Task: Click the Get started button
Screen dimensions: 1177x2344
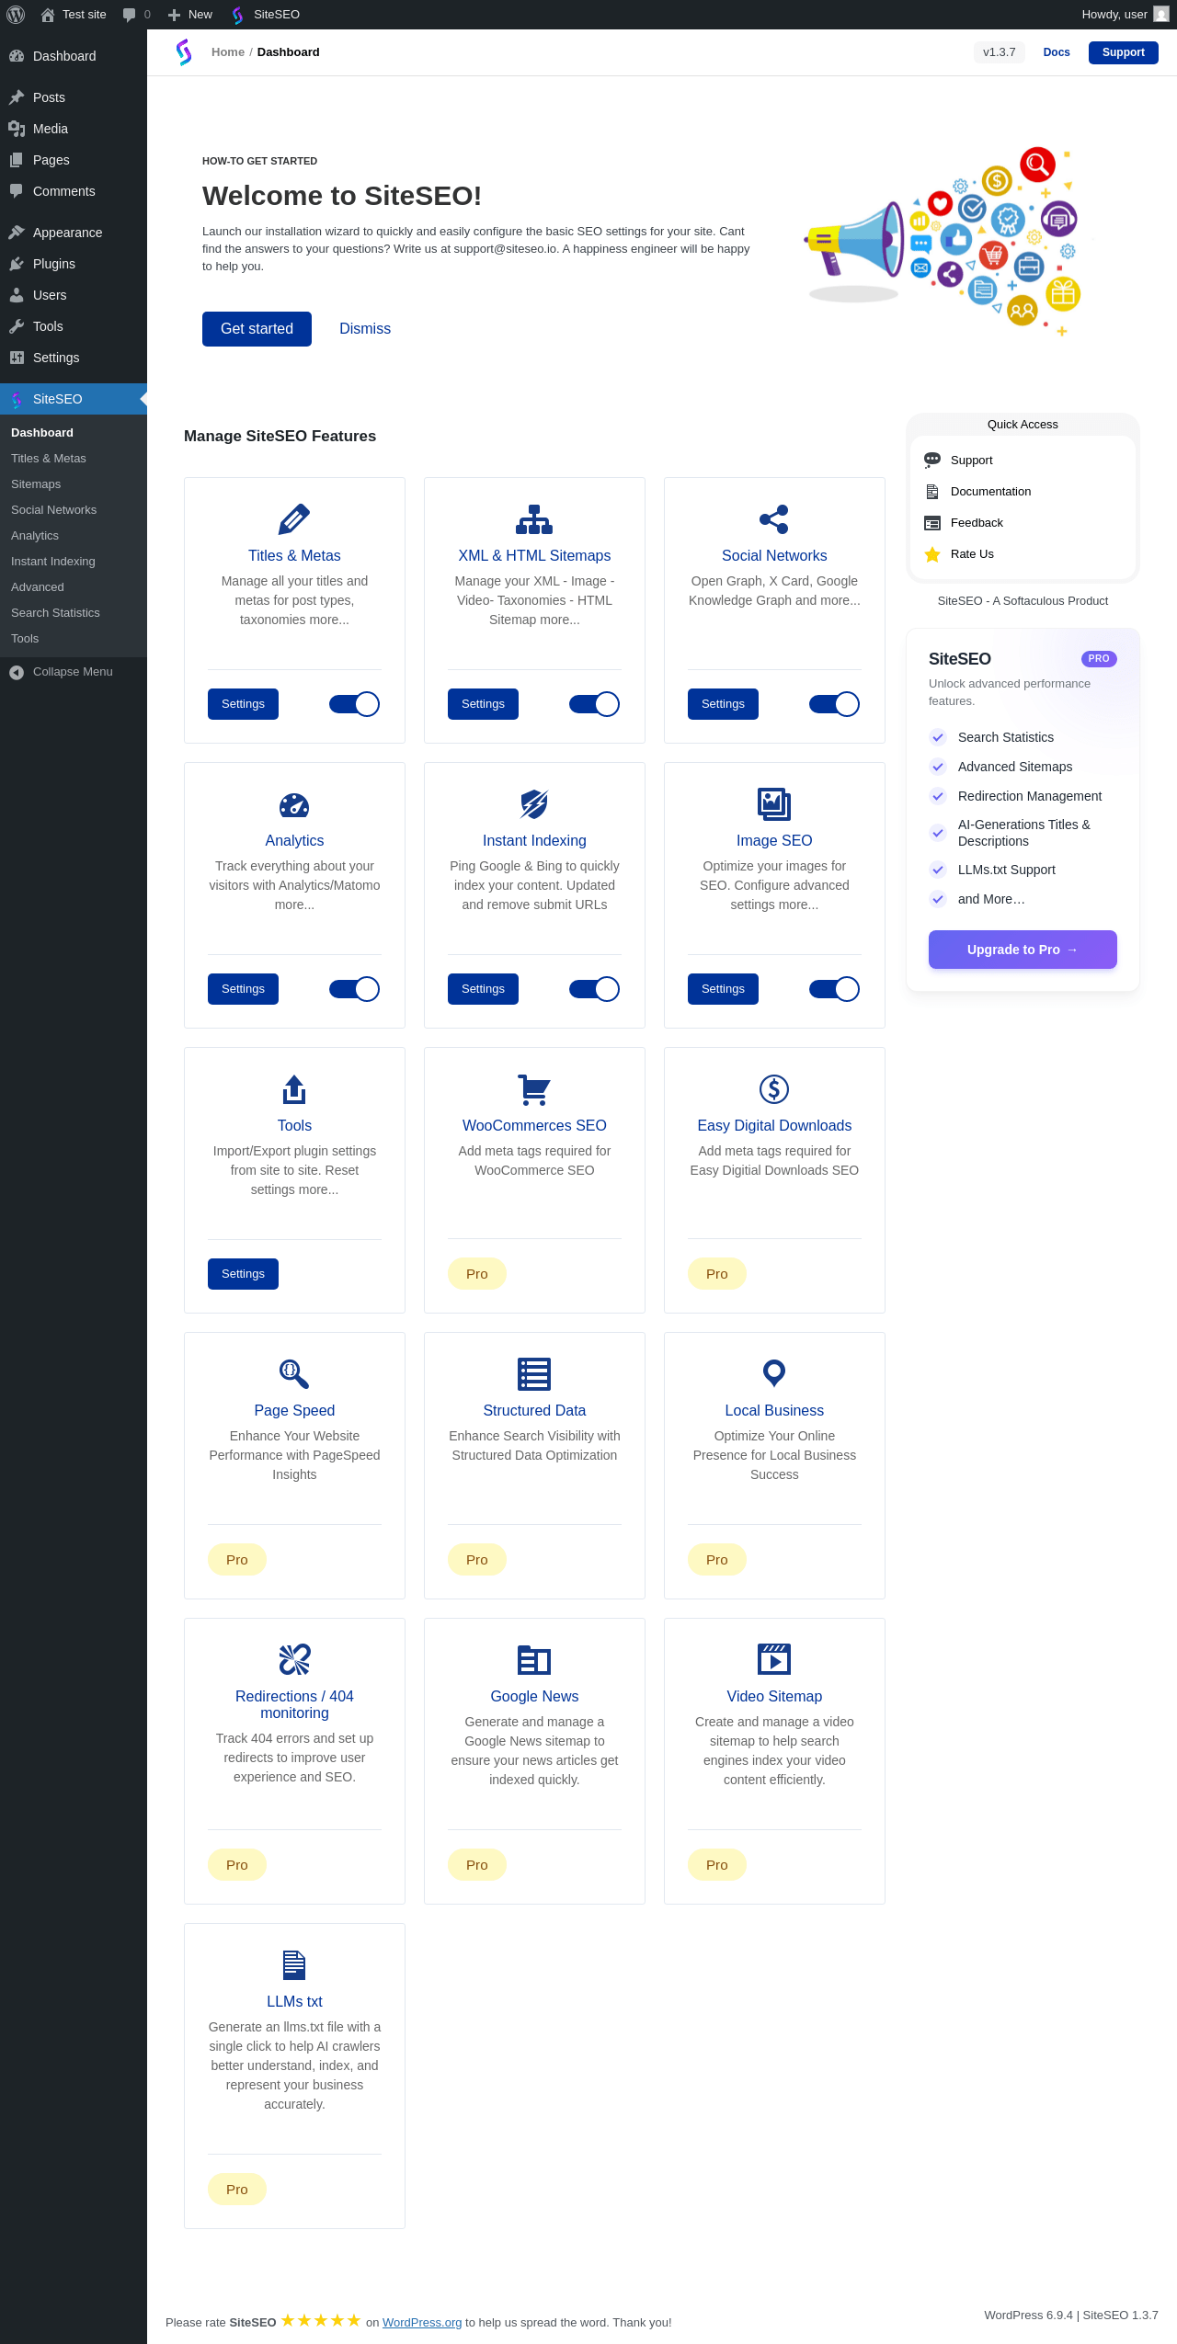Action: [257, 329]
